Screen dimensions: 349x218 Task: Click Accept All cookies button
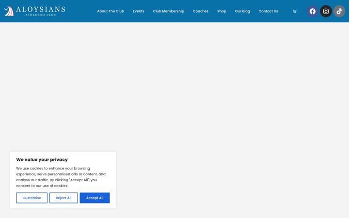tap(95, 198)
